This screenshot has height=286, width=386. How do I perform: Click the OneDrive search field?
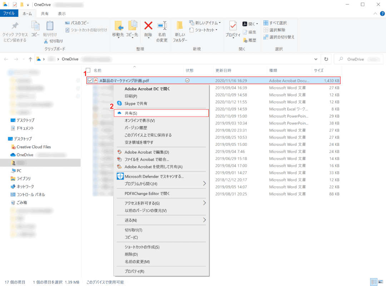358,59
